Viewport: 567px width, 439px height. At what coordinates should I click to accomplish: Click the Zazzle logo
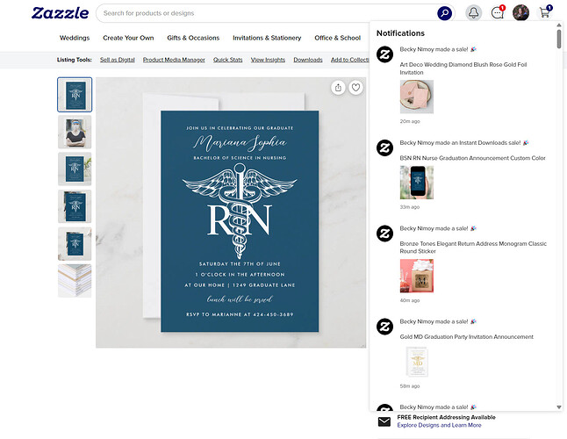(x=60, y=13)
